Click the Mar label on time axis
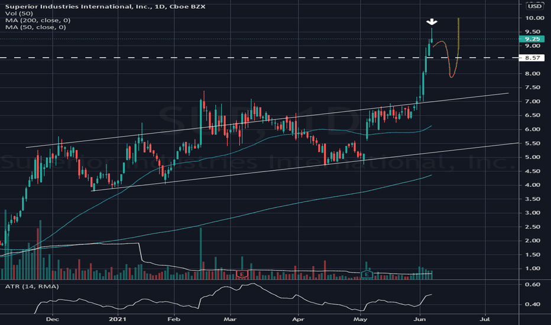This screenshot has width=551, height=325. click(x=230, y=319)
